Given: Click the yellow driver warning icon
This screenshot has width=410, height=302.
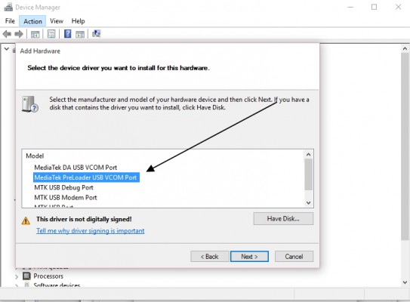Looking at the screenshot, I should coord(26,220).
